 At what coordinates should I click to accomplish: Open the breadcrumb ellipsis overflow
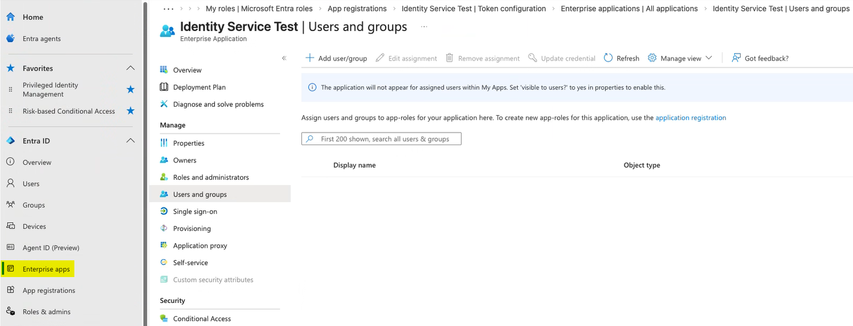[168, 9]
